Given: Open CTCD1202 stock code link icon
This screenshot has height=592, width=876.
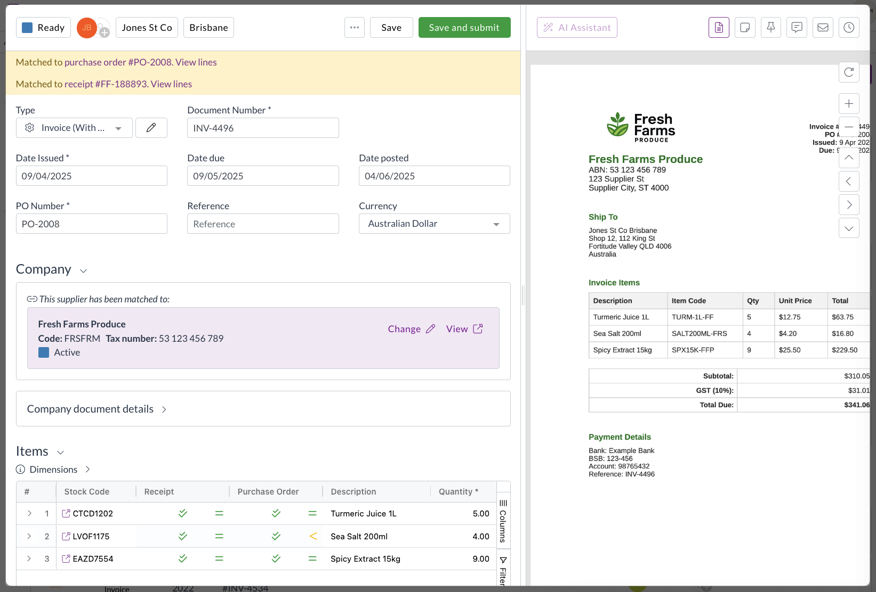Looking at the screenshot, I should click(66, 514).
